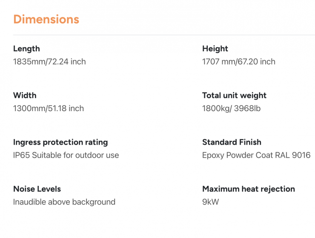Select the Noise Levels label

pos(37,189)
